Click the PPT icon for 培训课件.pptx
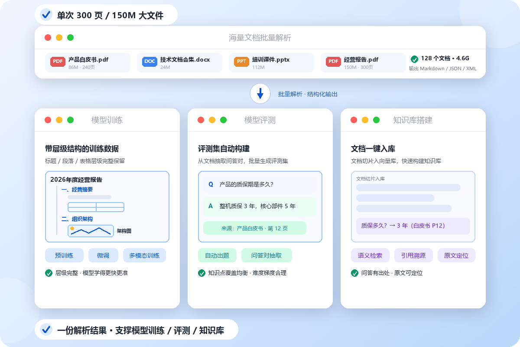The height and width of the screenshot is (347, 520). [241, 62]
